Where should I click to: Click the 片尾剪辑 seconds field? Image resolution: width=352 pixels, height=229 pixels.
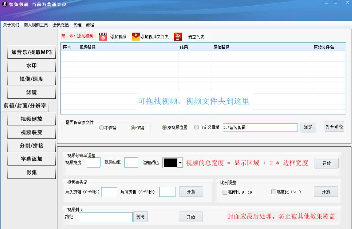tap(167, 192)
